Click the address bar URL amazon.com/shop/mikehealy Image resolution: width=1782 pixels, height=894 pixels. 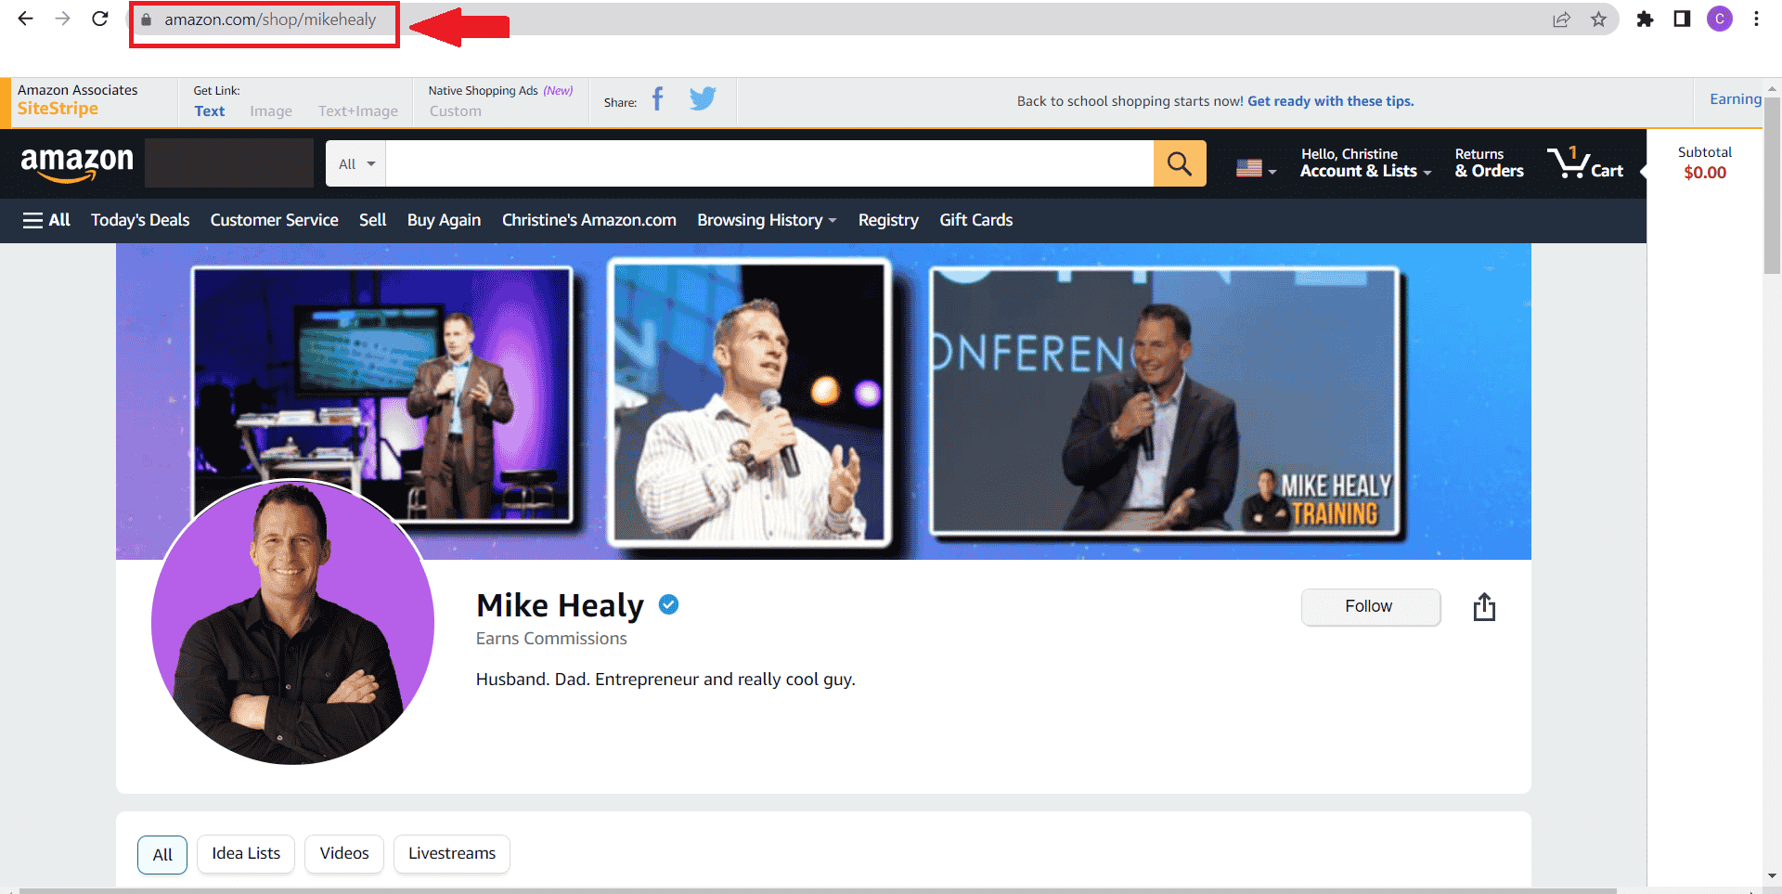click(x=270, y=19)
